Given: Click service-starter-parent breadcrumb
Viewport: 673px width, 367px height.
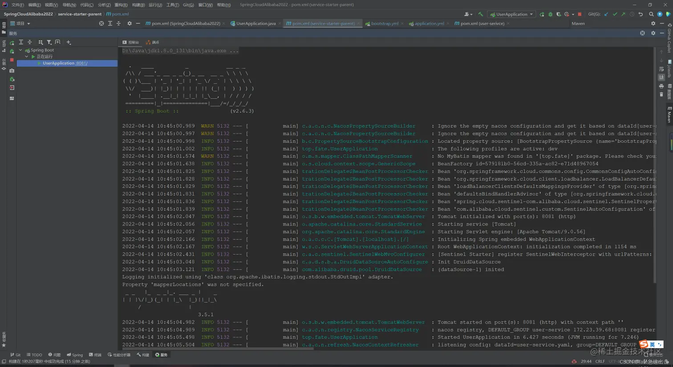Looking at the screenshot, I should click(80, 14).
